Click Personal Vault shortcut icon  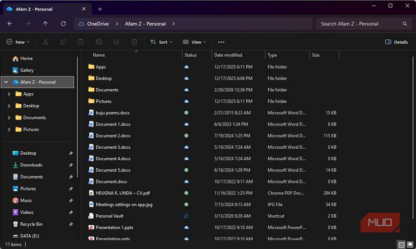91,216
